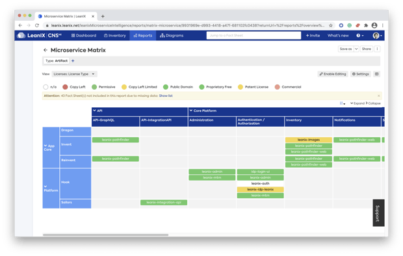Toggle the n/a legend circle
Viewport: 403px width, 256px height.
45,87
